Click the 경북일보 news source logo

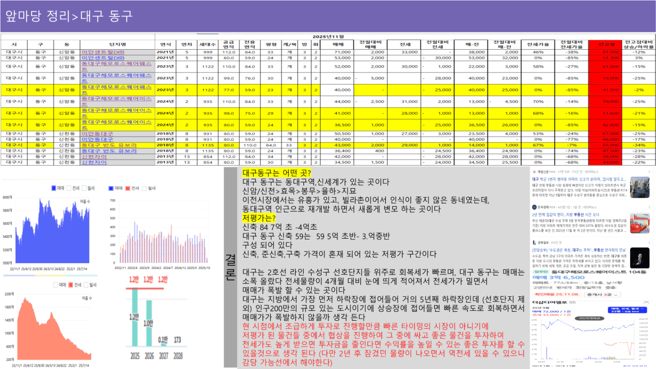534,243
